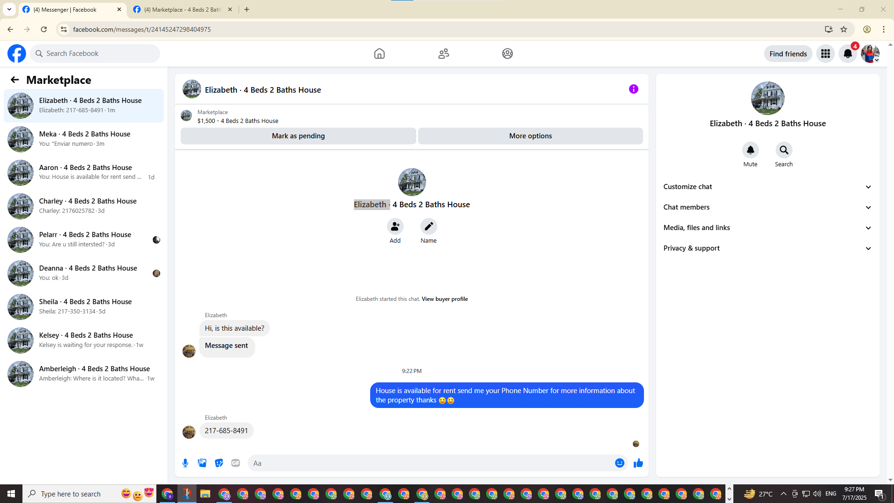Open Pelarr 4 Beds 2 Baths House chat
Screen dimensions: 894x503
[x=84, y=239]
